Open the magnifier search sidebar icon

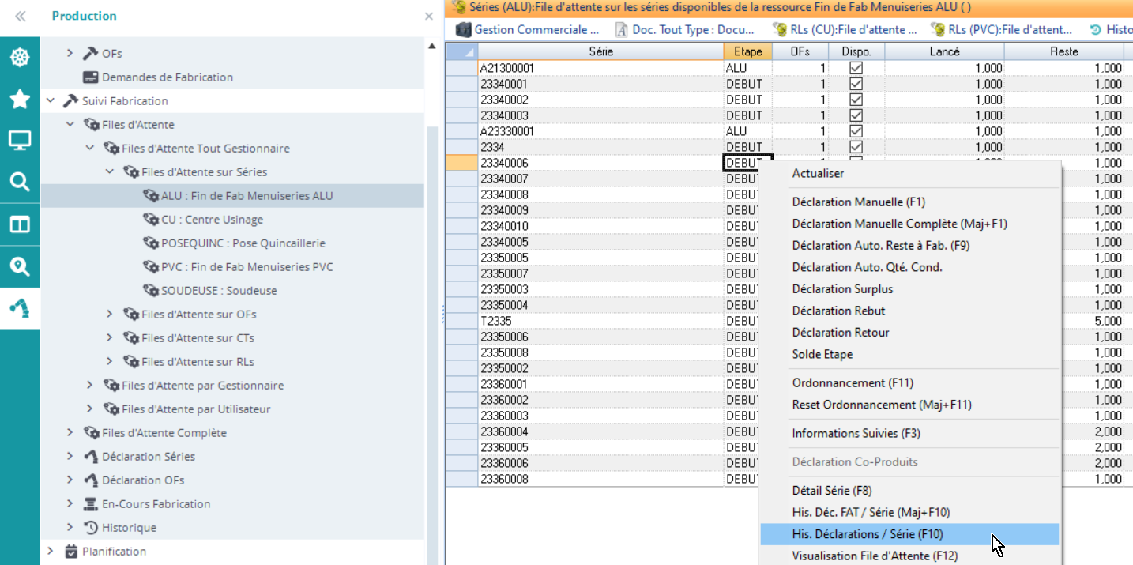[x=20, y=183]
